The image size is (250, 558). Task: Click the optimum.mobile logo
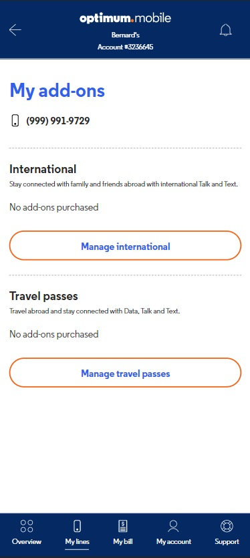point(126,19)
